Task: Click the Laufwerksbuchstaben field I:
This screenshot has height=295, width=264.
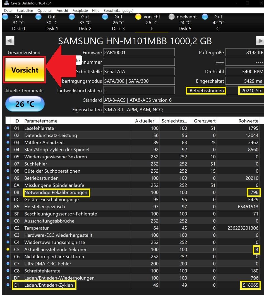Action: pos(139,91)
